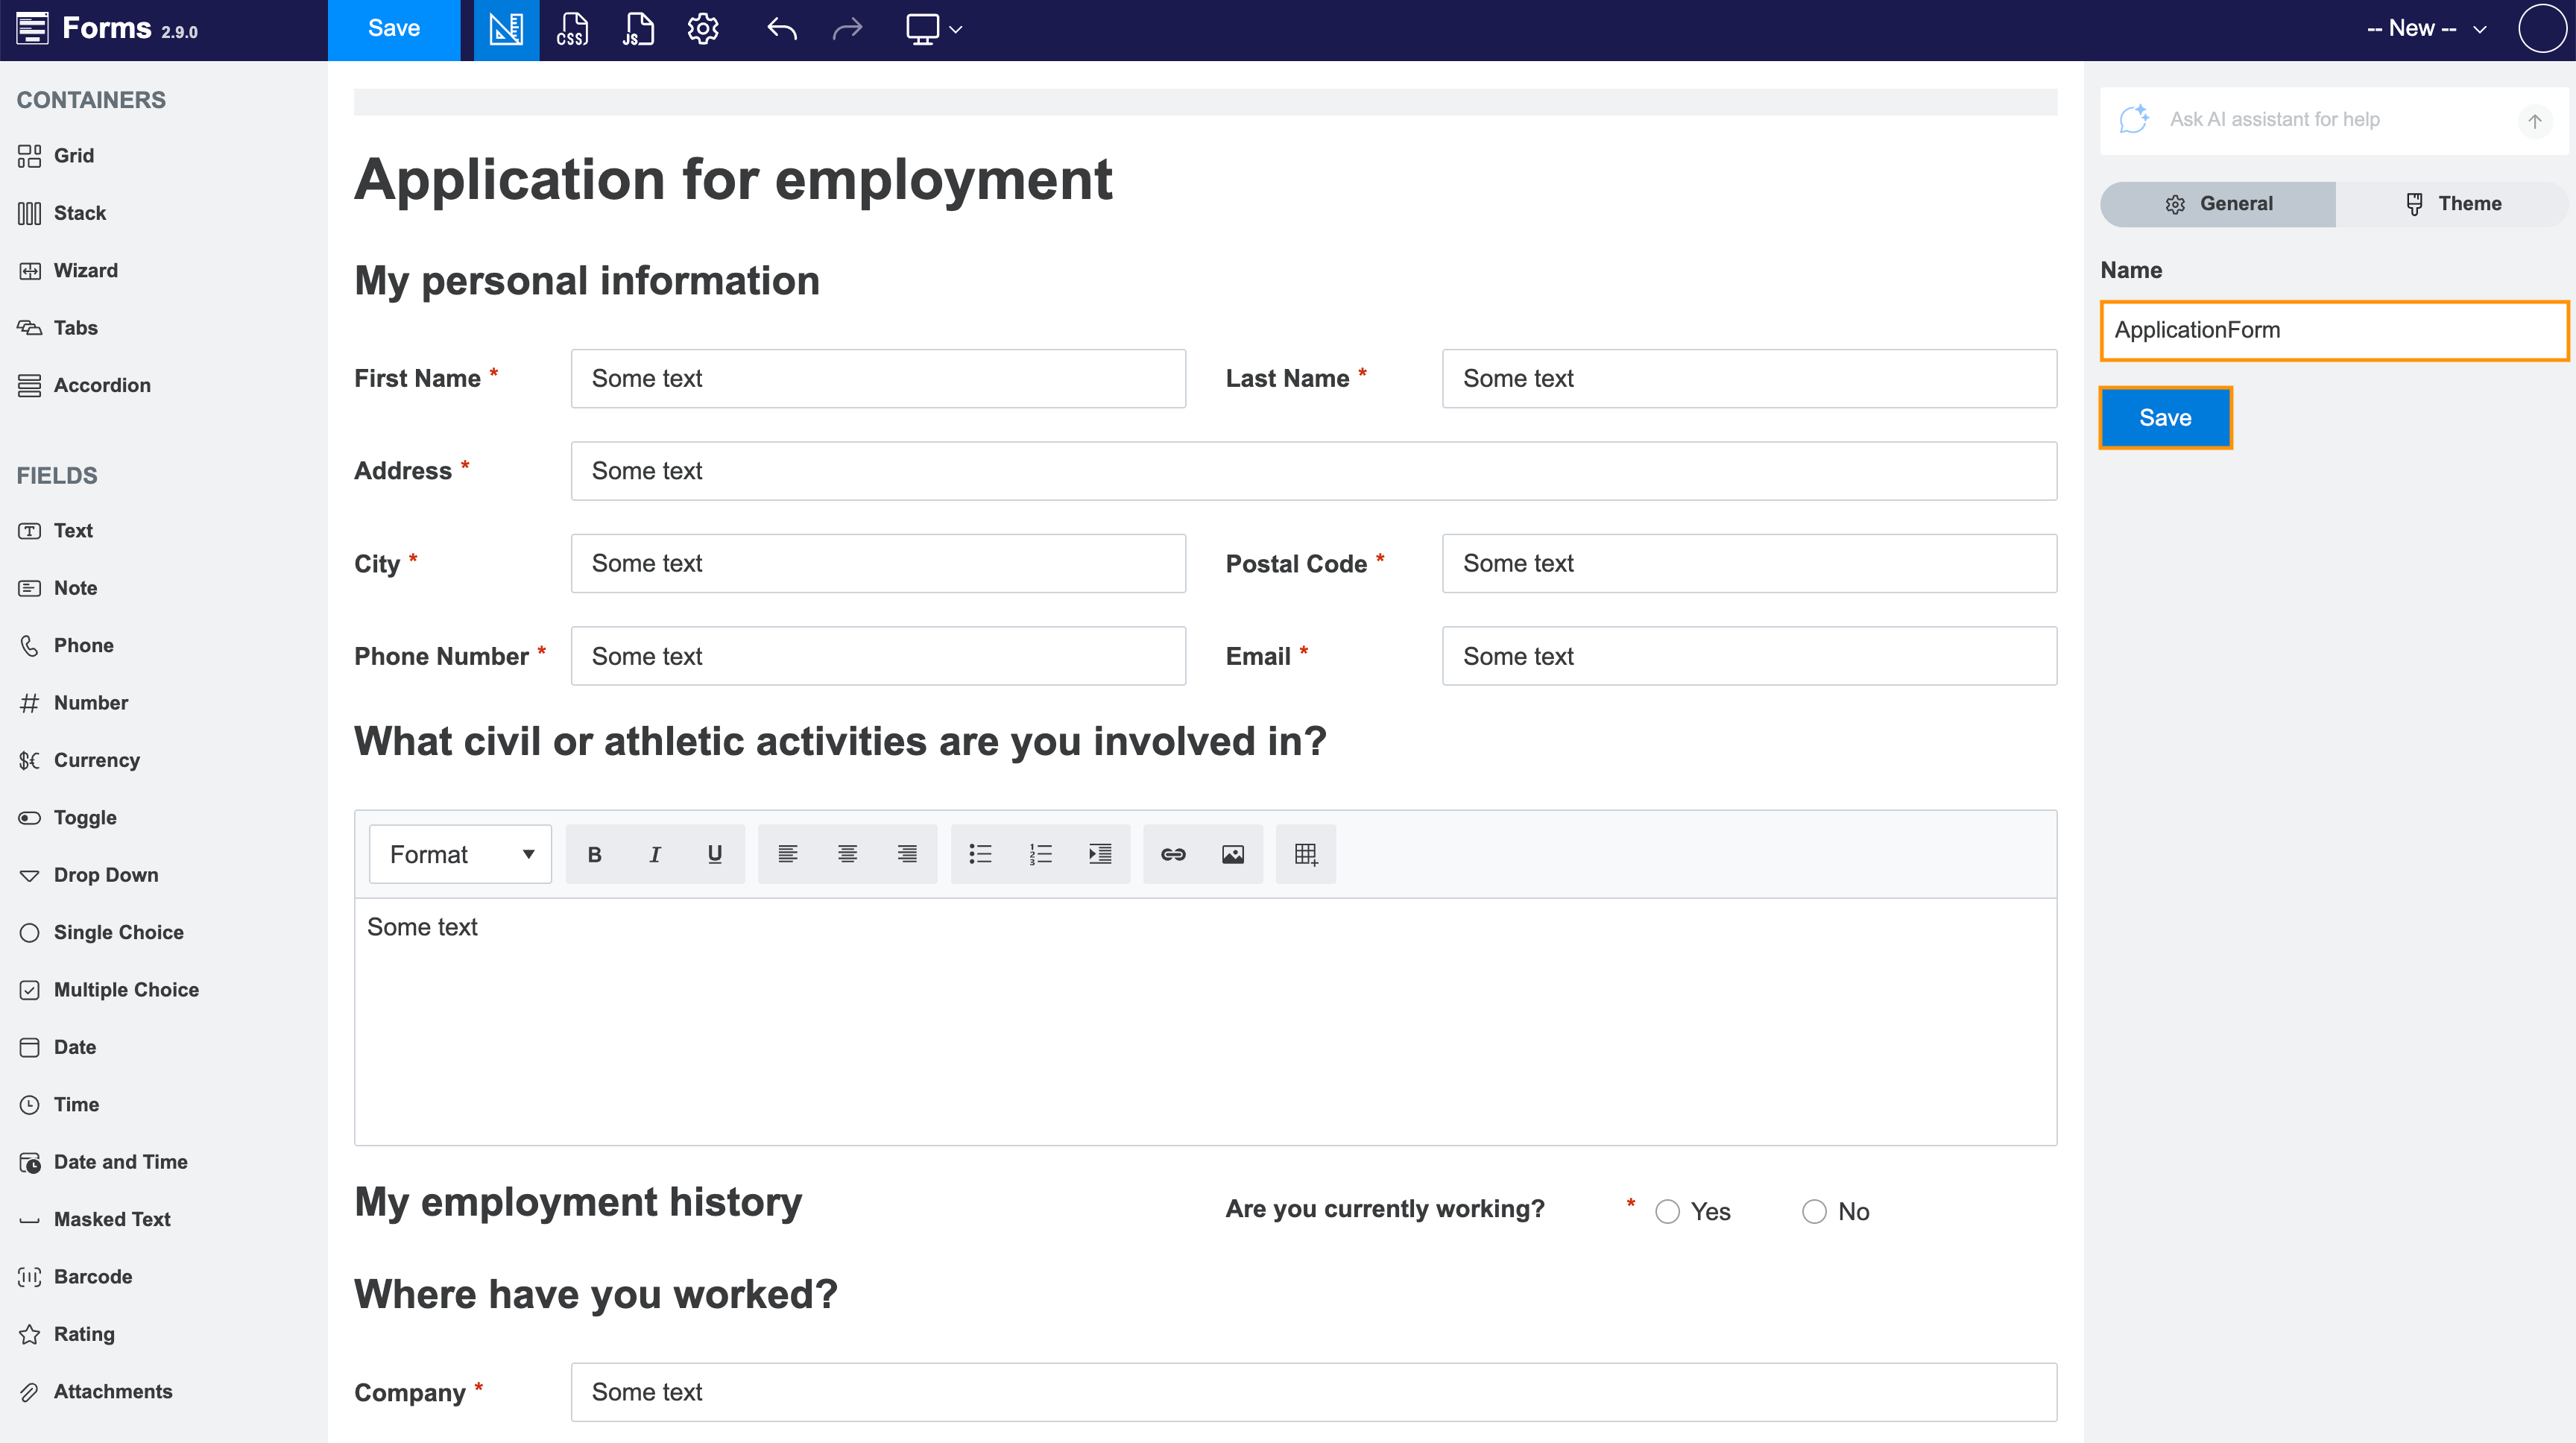Select the Grid container

click(56, 156)
